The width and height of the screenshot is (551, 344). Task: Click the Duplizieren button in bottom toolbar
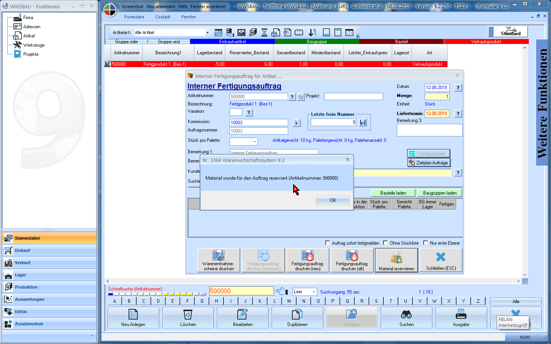click(x=297, y=318)
